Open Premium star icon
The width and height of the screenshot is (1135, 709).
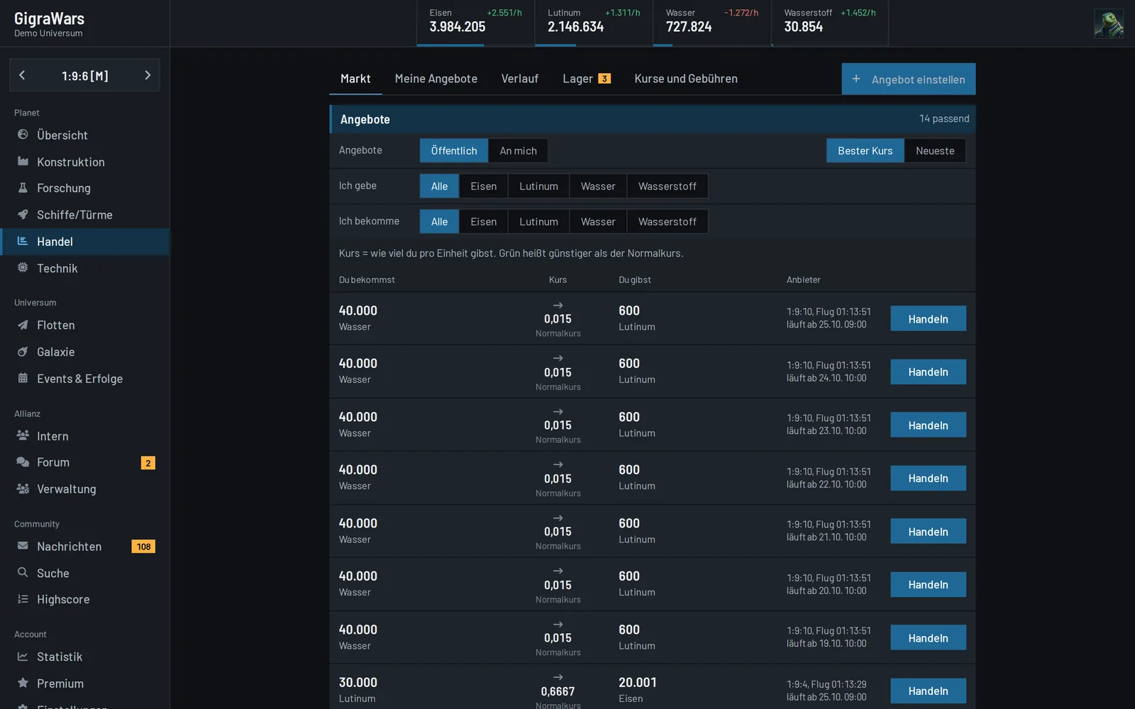[x=23, y=683]
